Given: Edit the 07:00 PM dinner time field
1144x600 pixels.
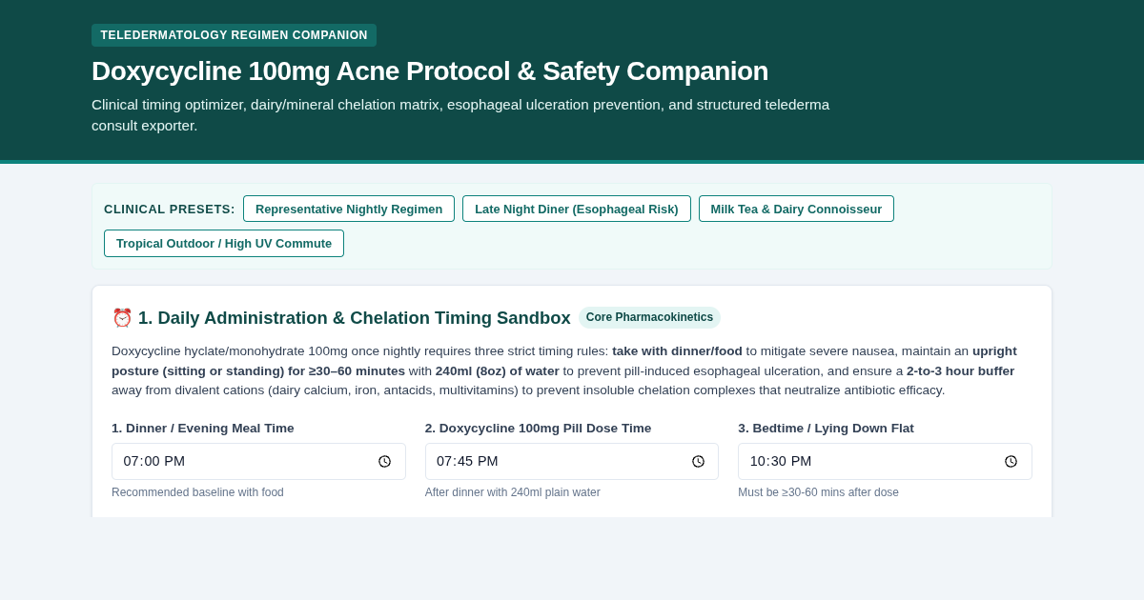Looking at the screenshot, I should [258, 461].
